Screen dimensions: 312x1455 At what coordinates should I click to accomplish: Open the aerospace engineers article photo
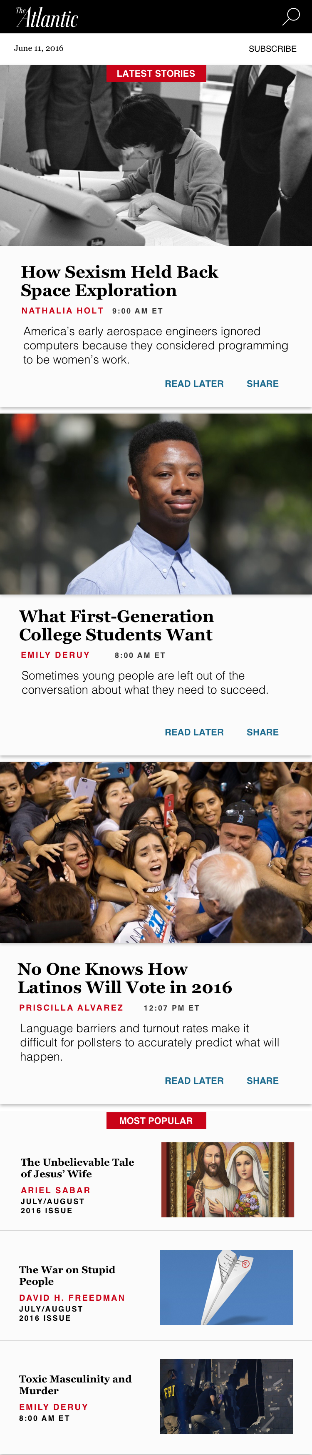tap(156, 156)
